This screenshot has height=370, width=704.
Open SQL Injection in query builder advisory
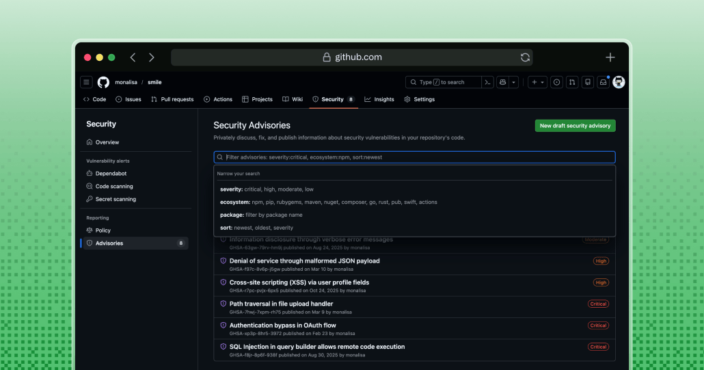317,347
